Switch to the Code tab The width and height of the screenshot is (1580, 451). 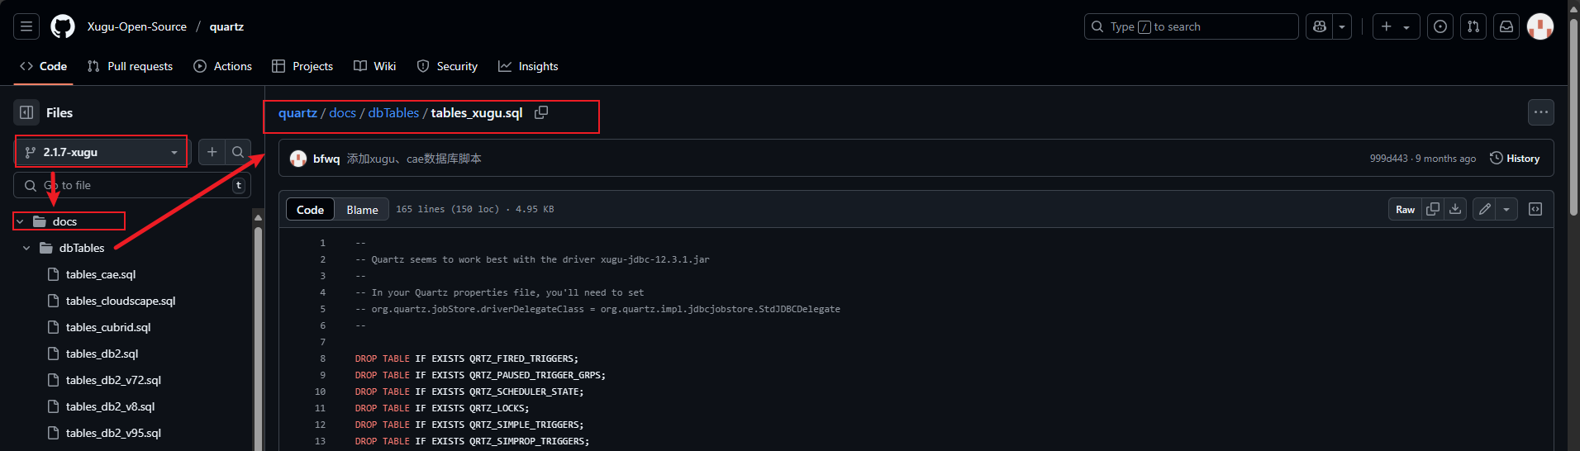[43, 66]
